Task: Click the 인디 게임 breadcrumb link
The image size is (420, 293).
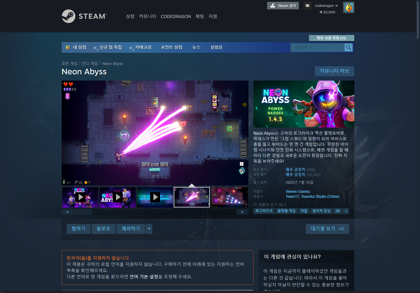Action: (x=90, y=63)
